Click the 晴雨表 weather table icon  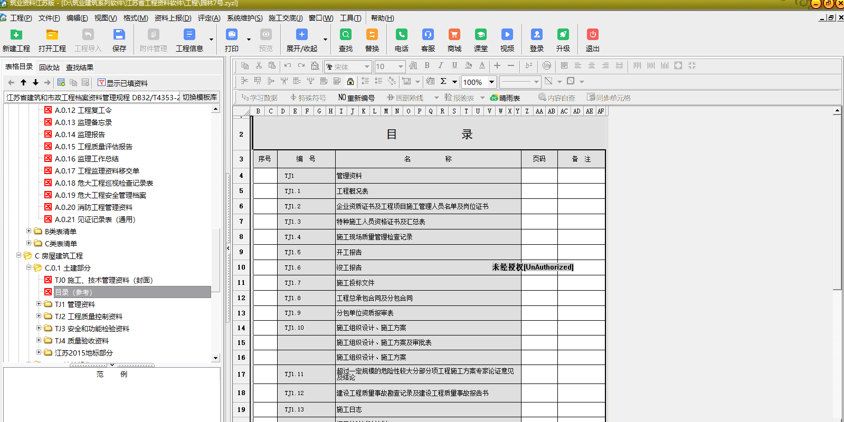(x=505, y=98)
